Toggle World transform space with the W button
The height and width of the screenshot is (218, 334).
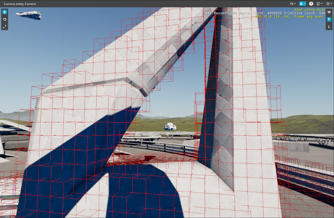[x=329, y=12]
